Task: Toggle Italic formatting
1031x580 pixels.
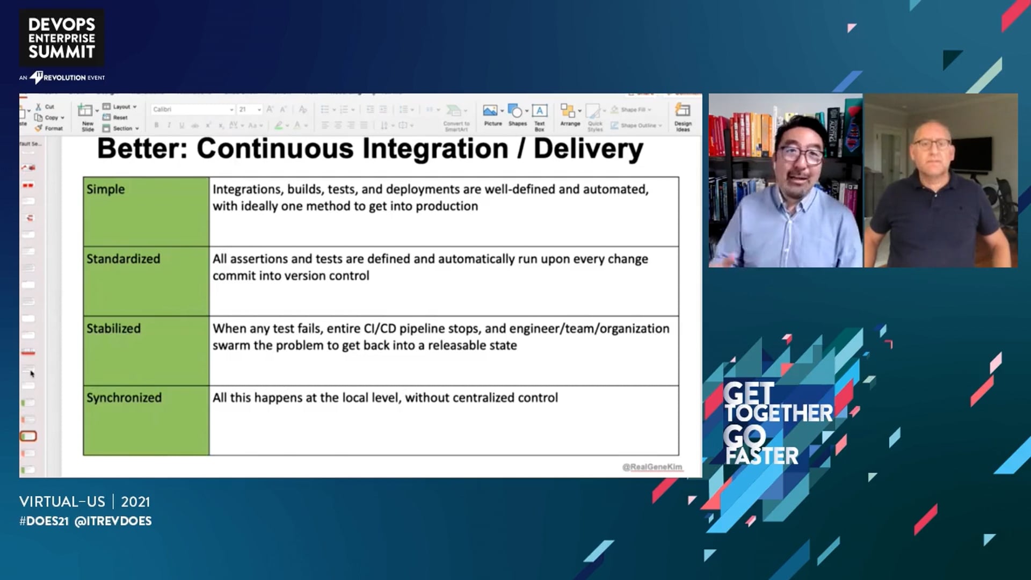Action: [169, 125]
